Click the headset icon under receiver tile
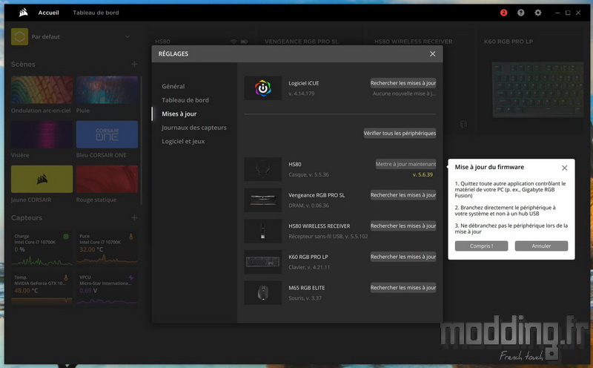593x368 pixels. pos(463,124)
